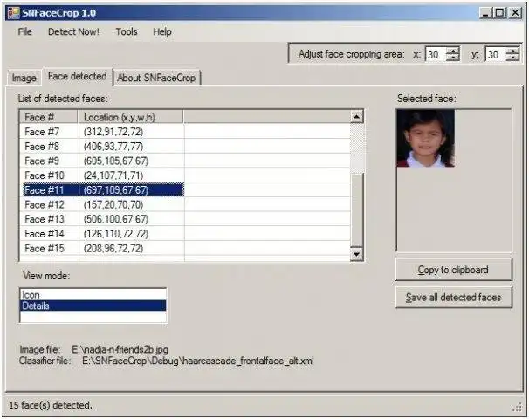This screenshot has width=529, height=419.
Task: Click location cell (605,105,67,67)
Action: pyautogui.click(x=116, y=161)
